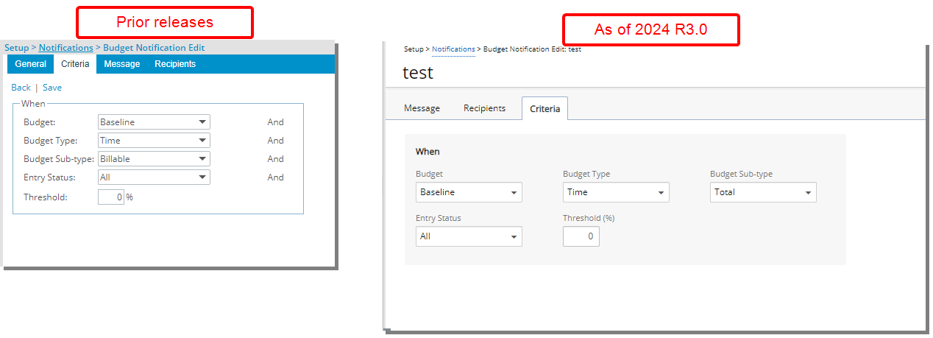
Task: Expand the new Budget dropdown showing Baseline
Action: (x=469, y=192)
